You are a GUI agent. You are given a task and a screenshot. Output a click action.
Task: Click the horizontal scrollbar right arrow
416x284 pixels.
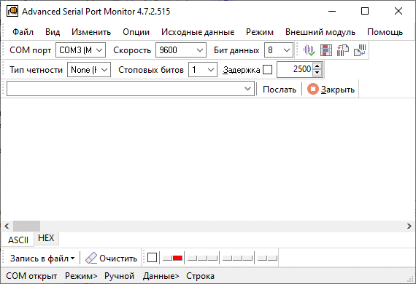(x=409, y=226)
